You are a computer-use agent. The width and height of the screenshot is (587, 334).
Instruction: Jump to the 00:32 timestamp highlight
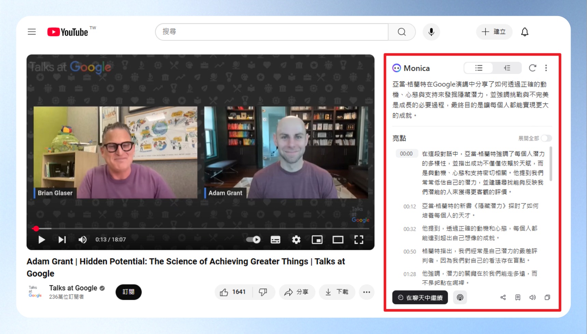tap(410, 229)
